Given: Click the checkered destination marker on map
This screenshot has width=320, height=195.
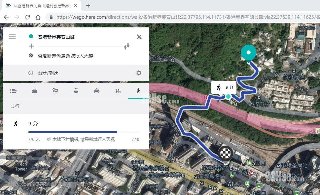Looking at the screenshot, I should click(x=225, y=154).
